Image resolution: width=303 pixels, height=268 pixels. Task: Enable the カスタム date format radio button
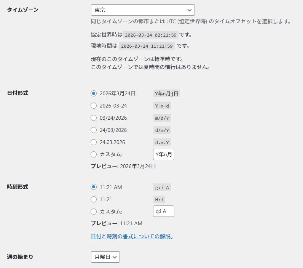pos(94,154)
